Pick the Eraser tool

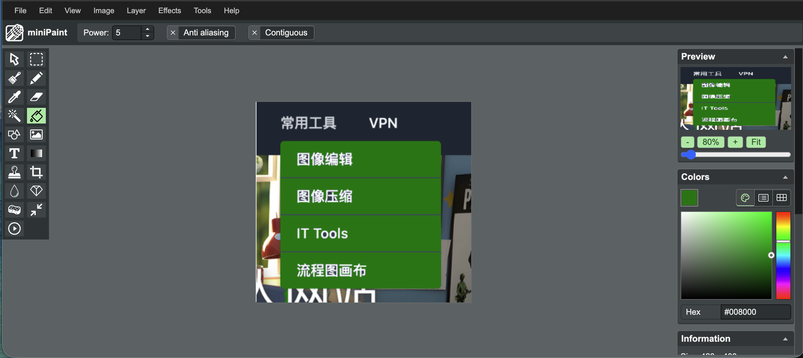tap(36, 97)
